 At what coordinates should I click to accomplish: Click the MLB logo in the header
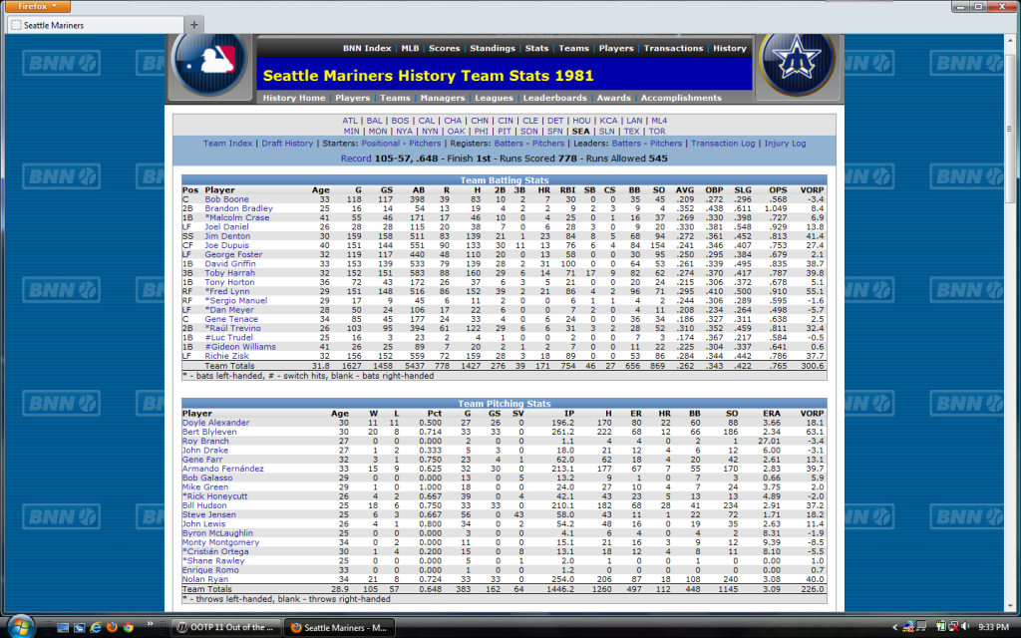click(x=209, y=63)
